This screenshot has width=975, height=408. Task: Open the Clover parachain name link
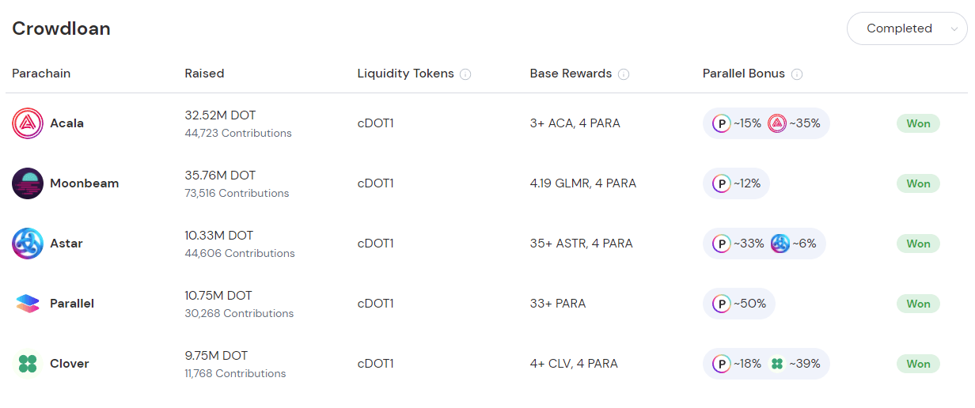click(x=70, y=364)
